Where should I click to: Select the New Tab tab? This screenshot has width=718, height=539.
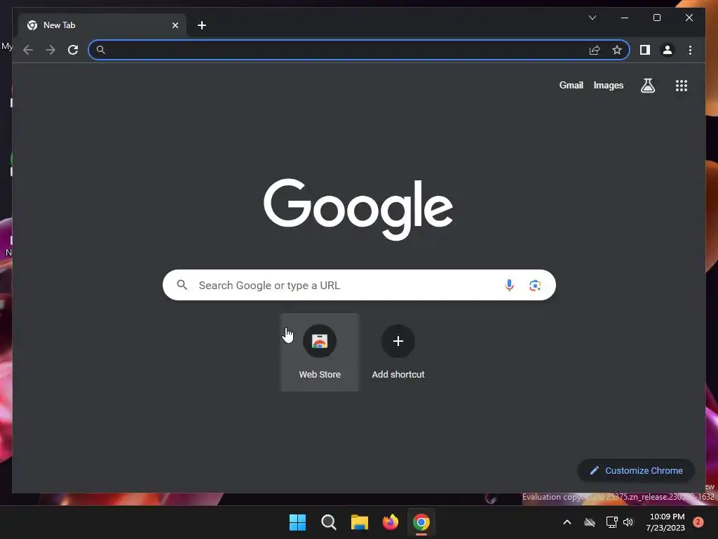point(102,25)
